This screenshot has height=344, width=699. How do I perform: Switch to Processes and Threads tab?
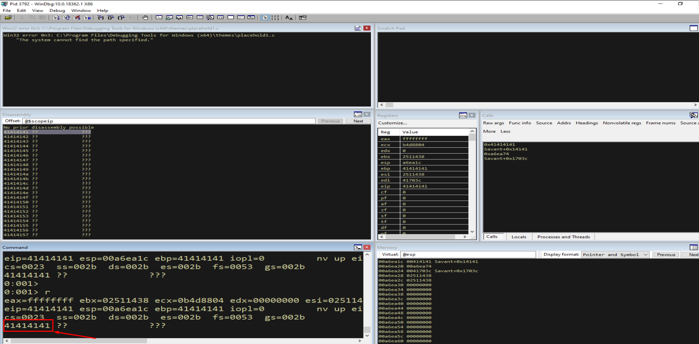click(563, 237)
